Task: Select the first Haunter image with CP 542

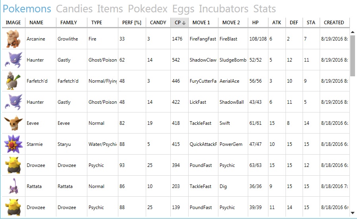Action: pos(14,60)
